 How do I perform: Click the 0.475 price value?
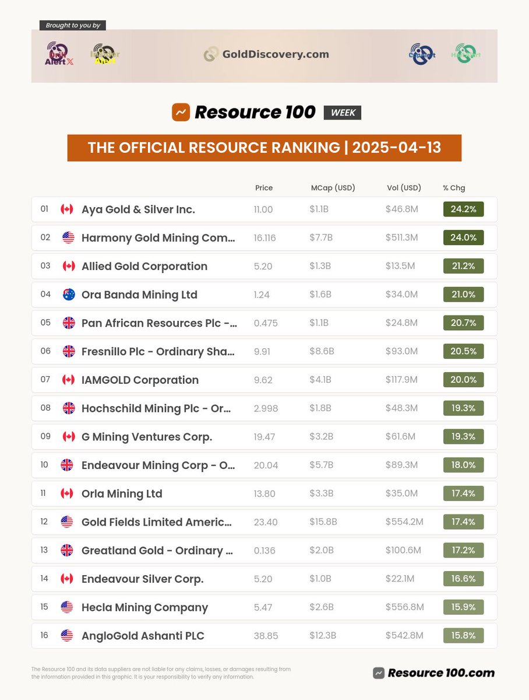pyautogui.click(x=265, y=323)
